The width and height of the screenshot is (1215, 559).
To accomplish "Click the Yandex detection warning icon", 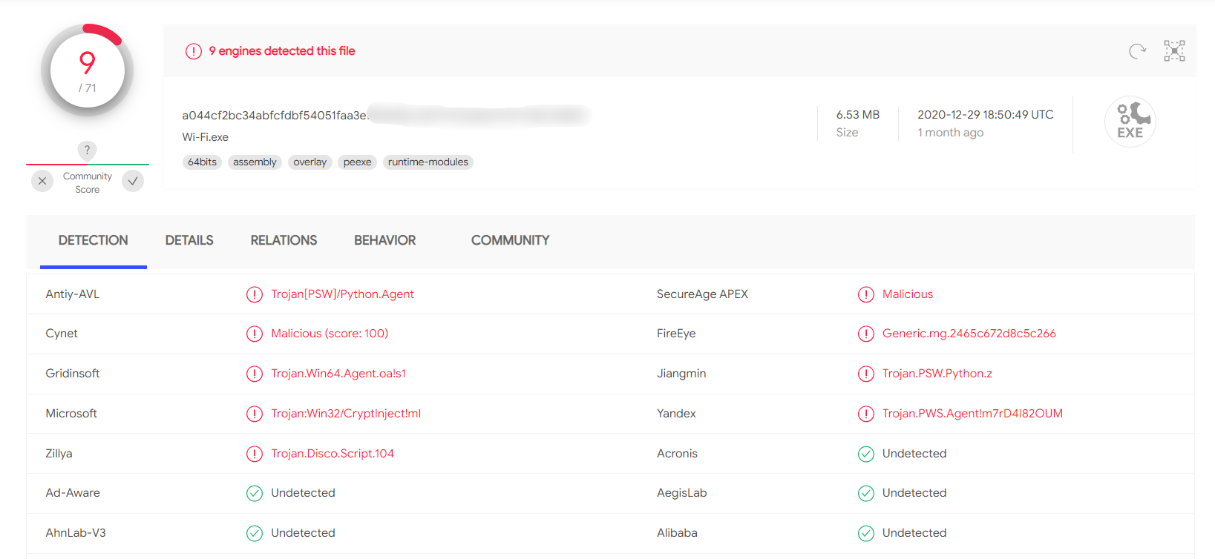I will point(866,414).
